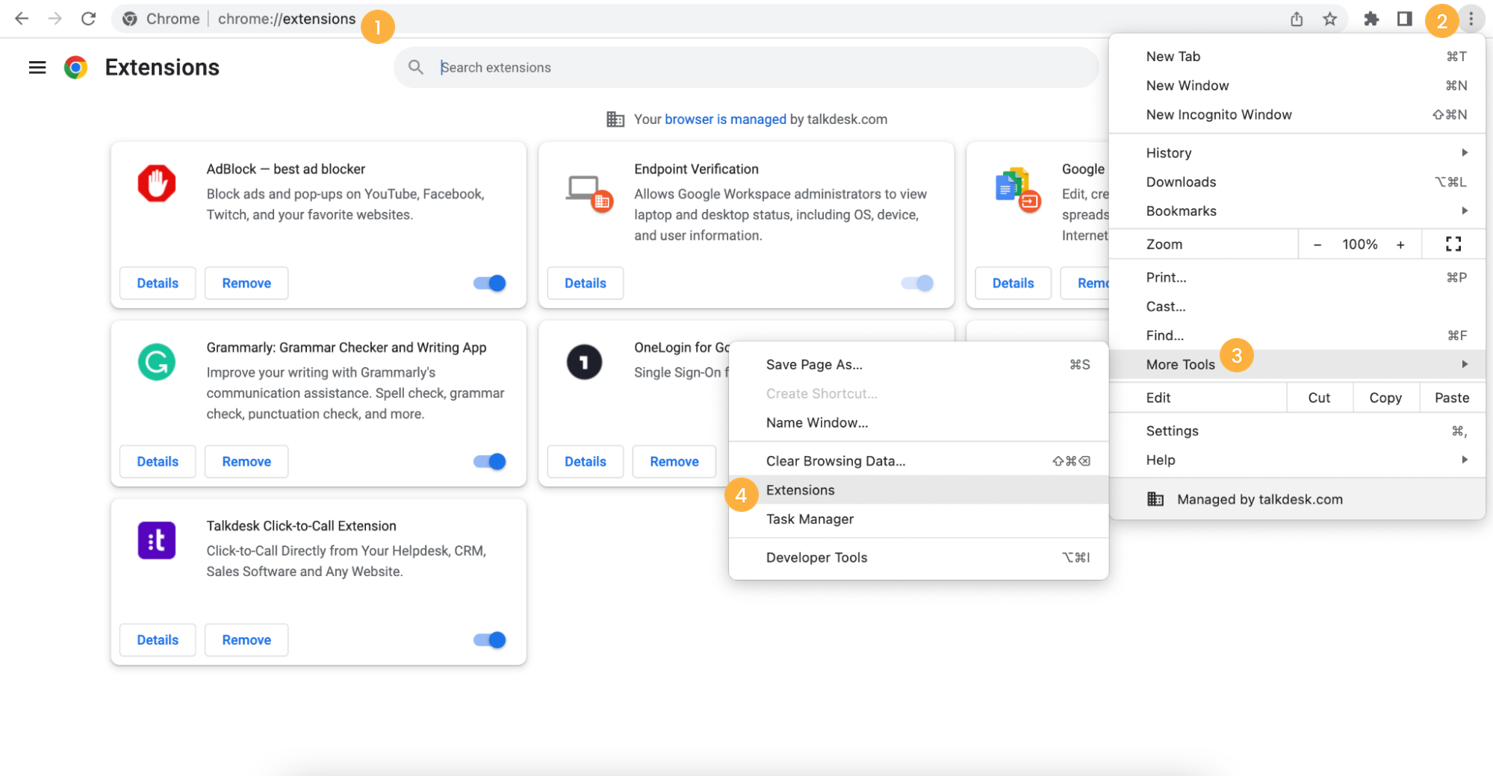Expand the More Tools submenu
The image size is (1493, 776).
[x=1297, y=364]
